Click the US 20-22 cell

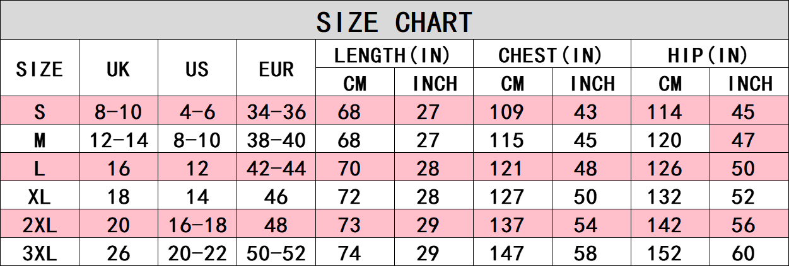(197, 253)
